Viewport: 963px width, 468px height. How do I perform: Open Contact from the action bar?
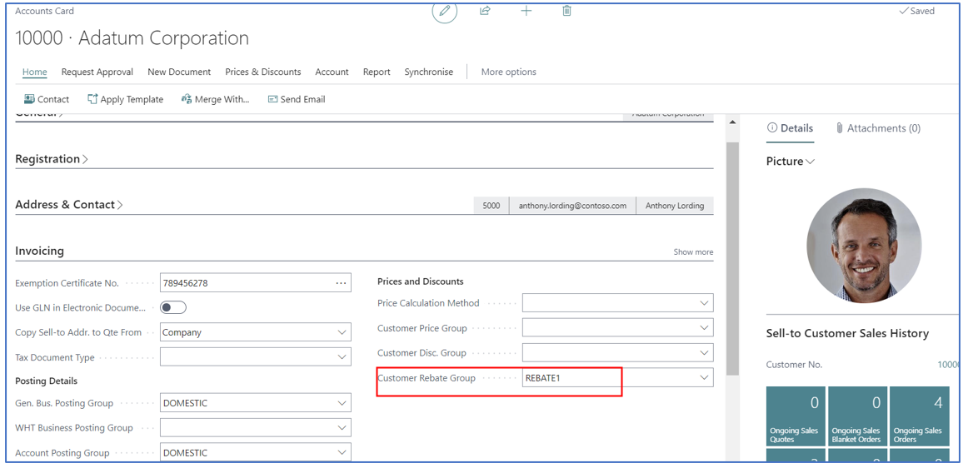[x=46, y=99]
